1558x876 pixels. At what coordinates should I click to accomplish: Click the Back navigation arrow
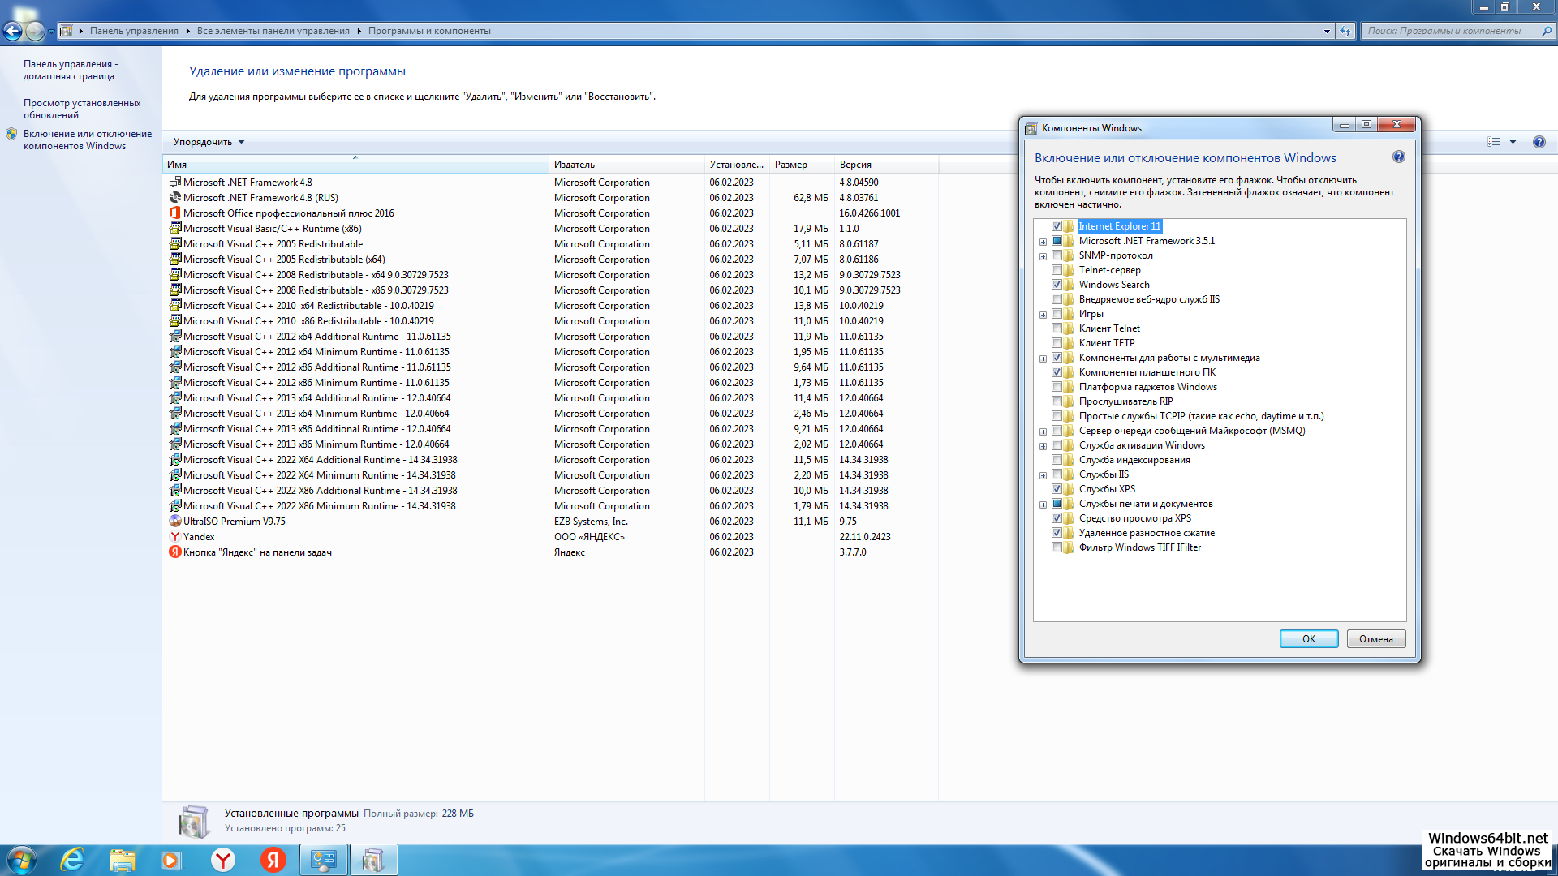[13, 31]
